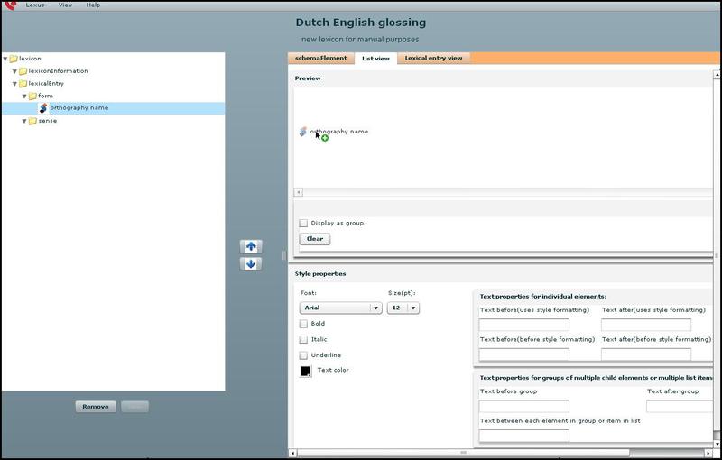Collapse the form tree node
The image size is (722, 460).
click(x=23, y=96)
